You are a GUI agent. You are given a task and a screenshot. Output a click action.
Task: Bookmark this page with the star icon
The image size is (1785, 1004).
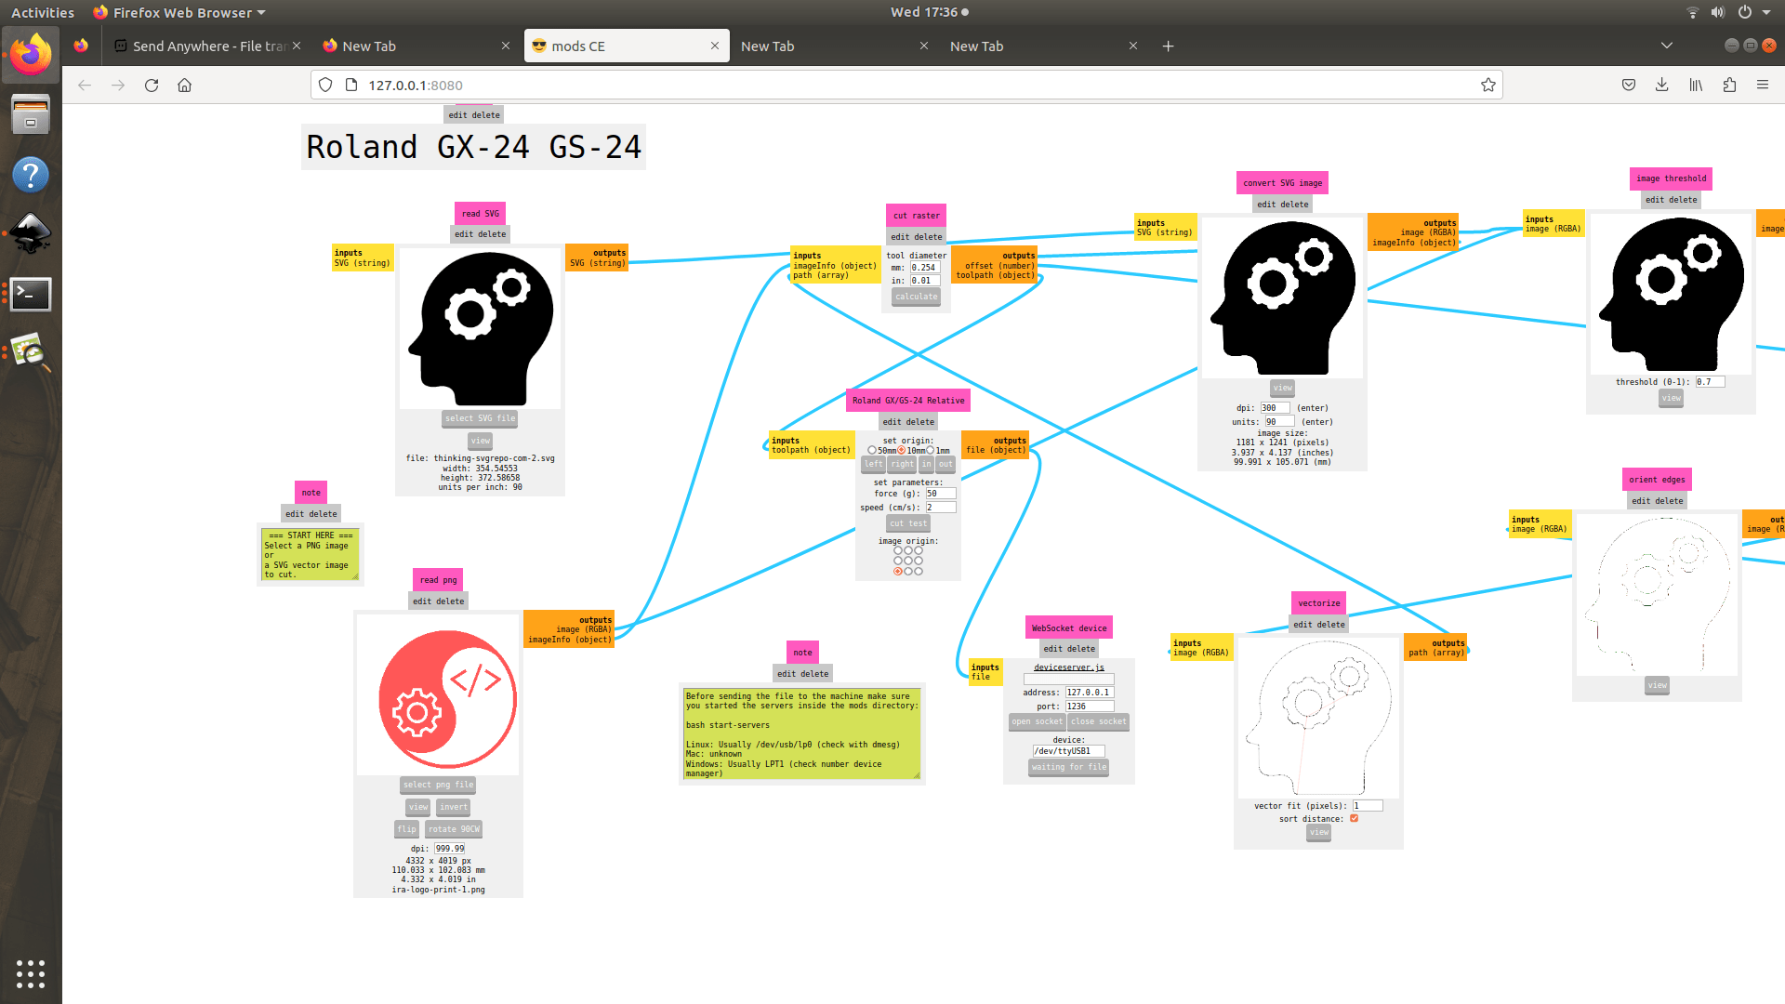[x=1487, y=85]
